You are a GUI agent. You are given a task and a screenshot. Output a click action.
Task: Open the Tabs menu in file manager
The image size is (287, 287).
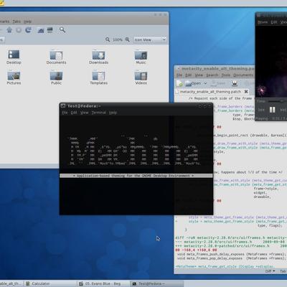click(x=17, y=22)
